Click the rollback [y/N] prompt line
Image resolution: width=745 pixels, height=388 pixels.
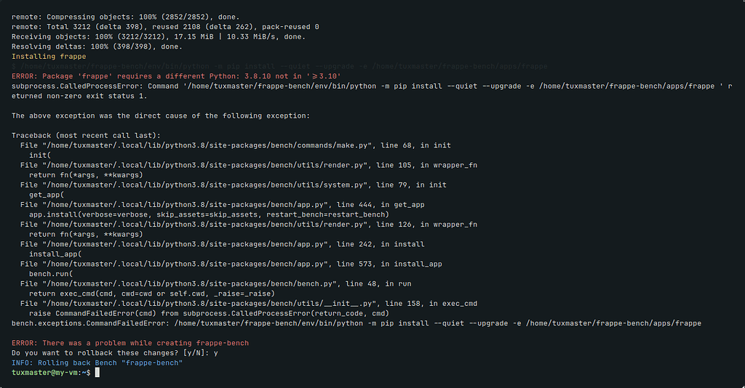114,353
